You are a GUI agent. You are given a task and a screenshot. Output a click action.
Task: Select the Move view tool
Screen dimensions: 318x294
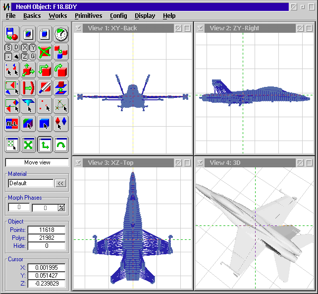pyautogui.click(x=45, y=145)
